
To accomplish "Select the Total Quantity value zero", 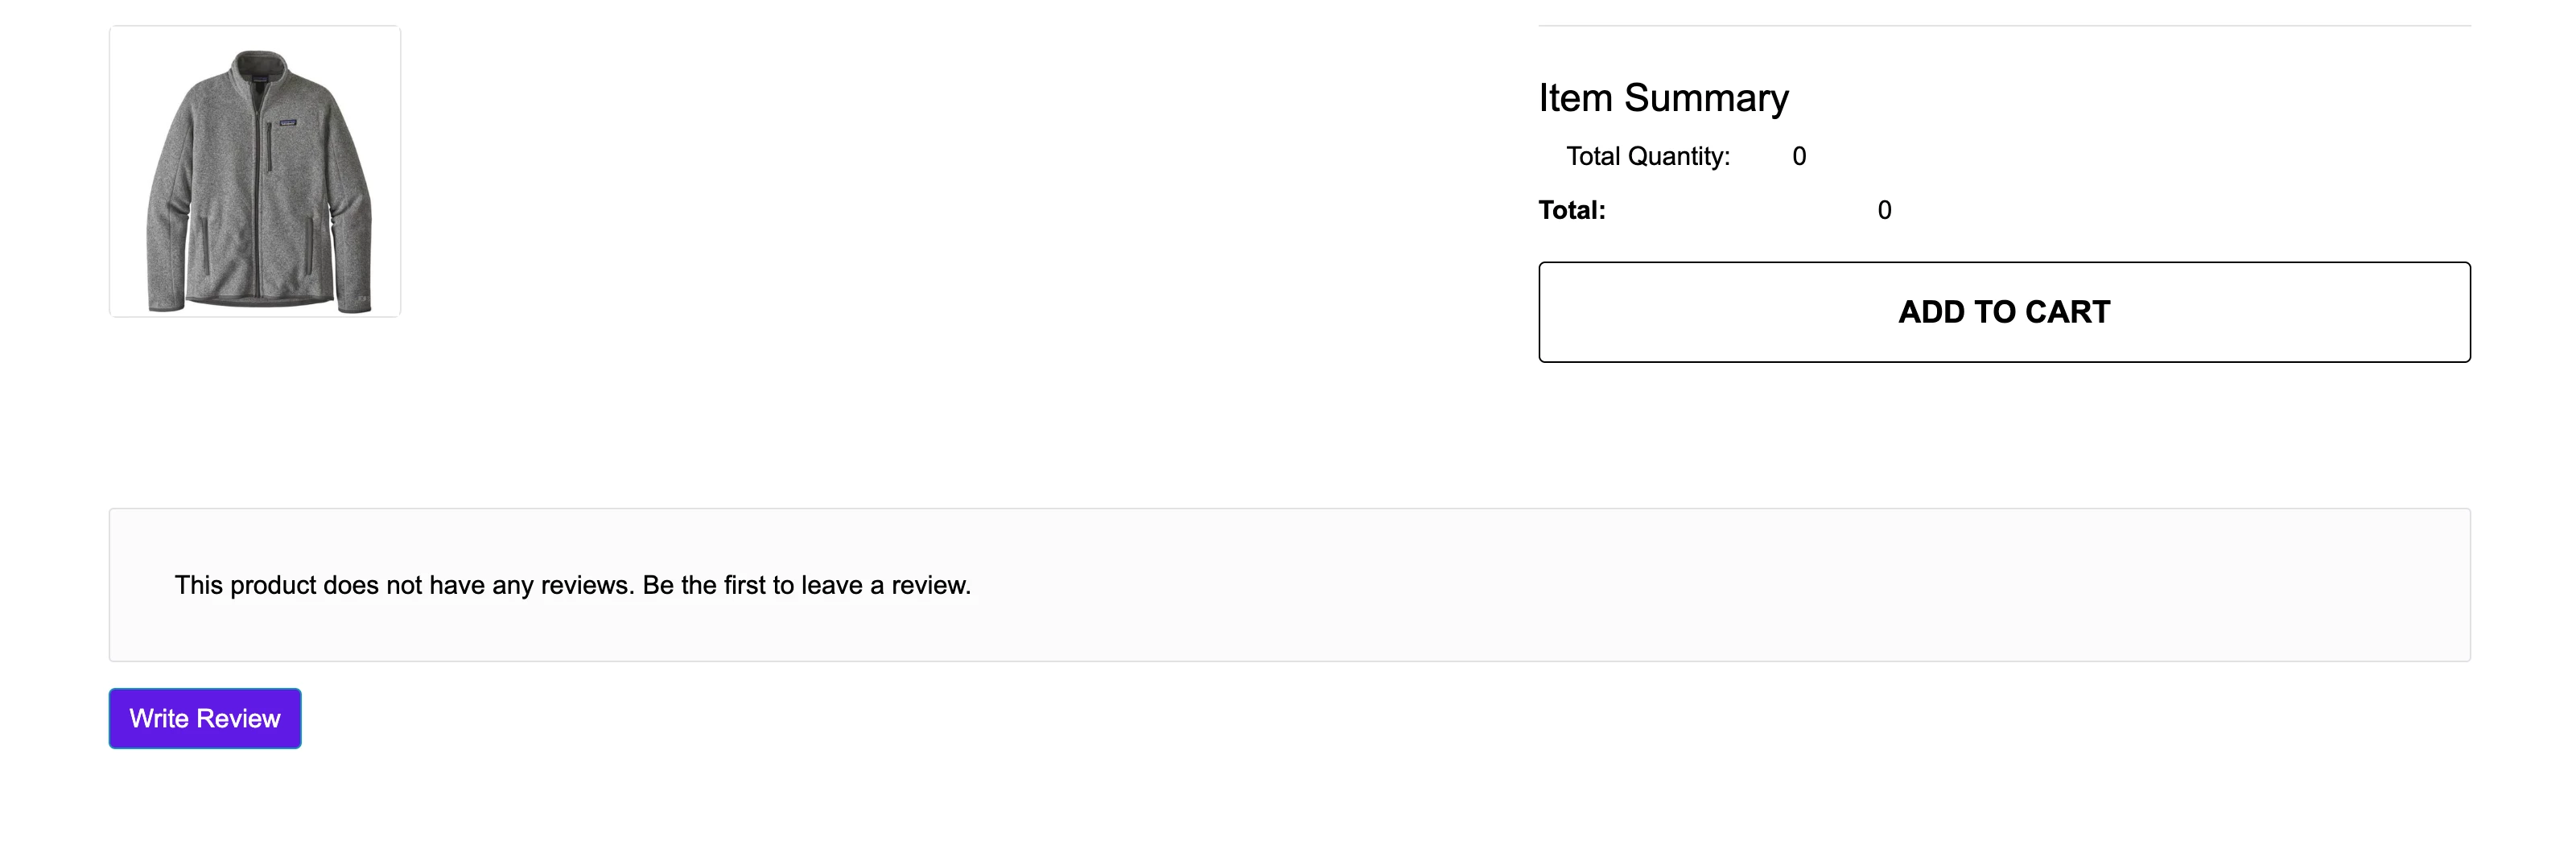I will 1799,156.
